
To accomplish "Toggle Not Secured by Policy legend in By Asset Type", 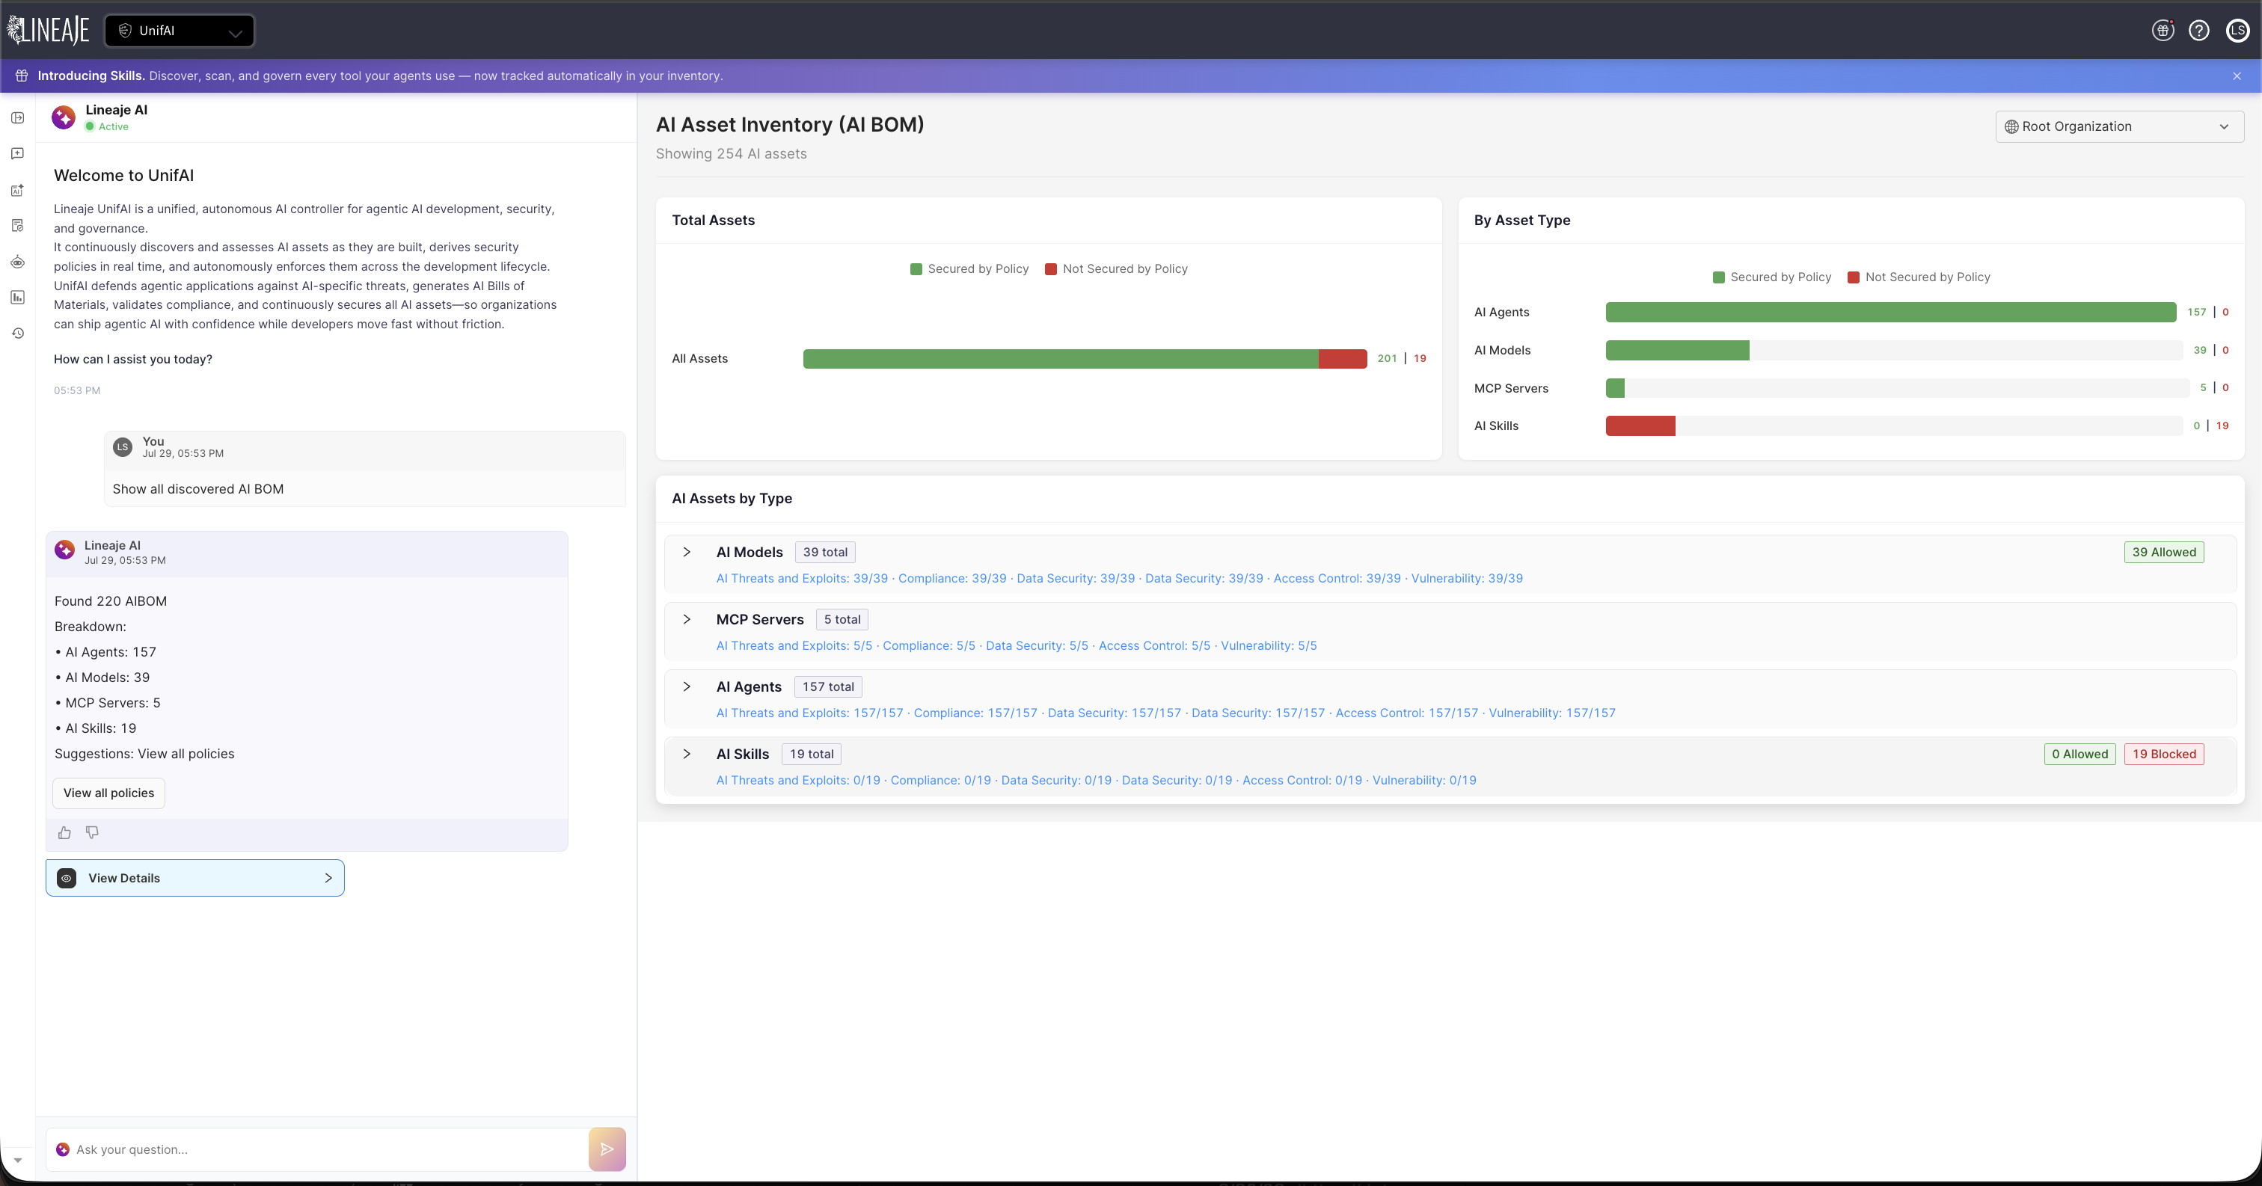I will point(1919,277).
